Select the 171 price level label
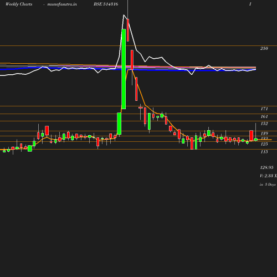This screenshot has width=277, height=277. coord(264,109)
